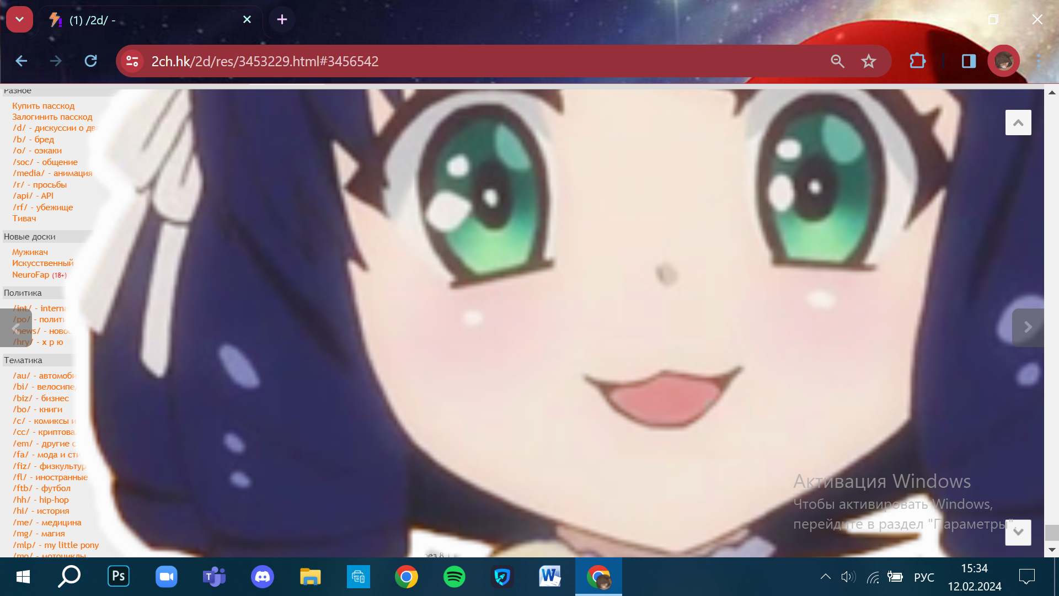1059x596 pixels.
Task: Go to /r/ - просьбы board
Action: coord(40,184)
